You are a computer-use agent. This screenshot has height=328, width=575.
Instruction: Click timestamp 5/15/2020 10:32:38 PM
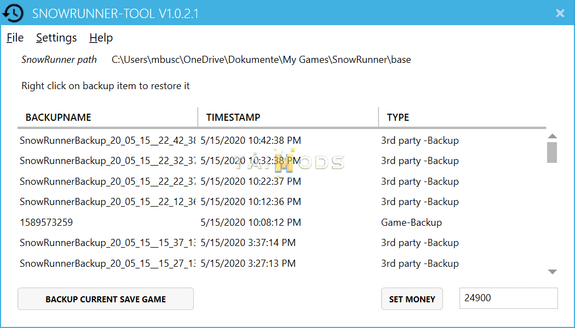tap(251, 161)
